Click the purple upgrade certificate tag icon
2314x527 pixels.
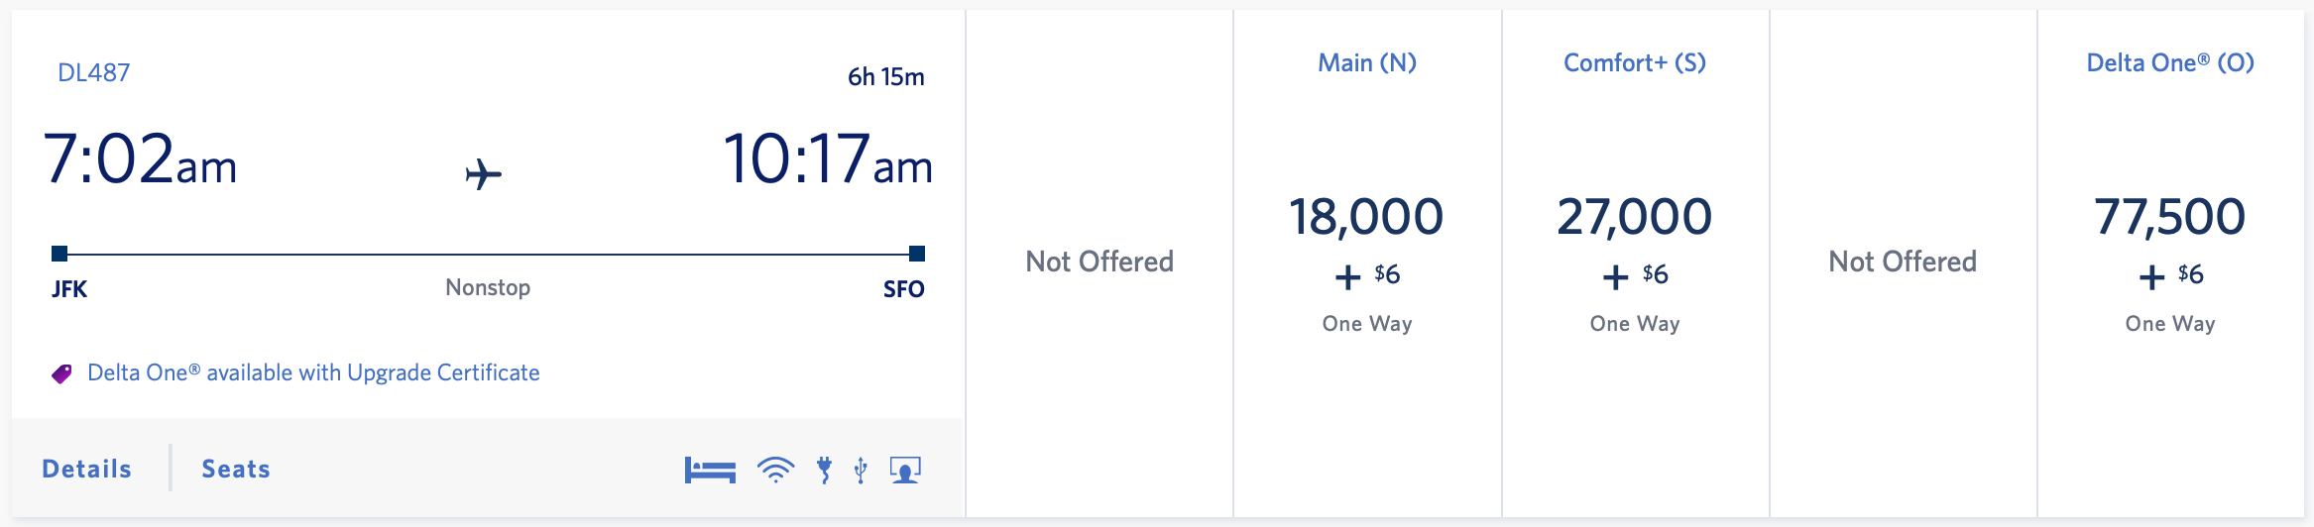[61, 373]
